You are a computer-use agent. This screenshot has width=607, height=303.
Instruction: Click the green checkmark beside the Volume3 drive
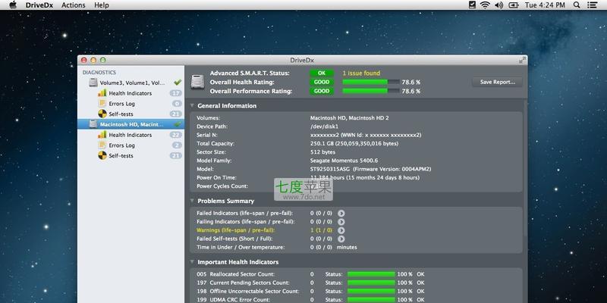point(178,83)
